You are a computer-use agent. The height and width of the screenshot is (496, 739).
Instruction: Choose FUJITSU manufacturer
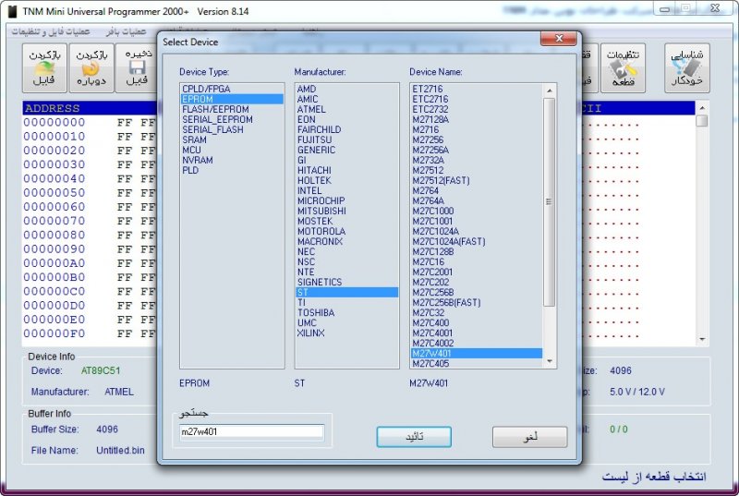point(347,139)
